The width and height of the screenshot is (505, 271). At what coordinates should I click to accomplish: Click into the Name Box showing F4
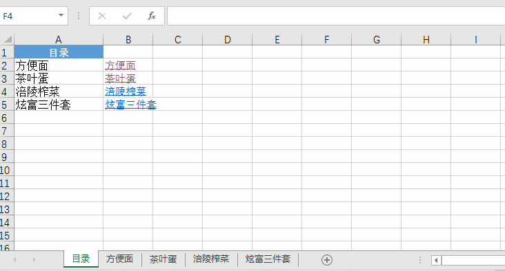tap(28, 16)
